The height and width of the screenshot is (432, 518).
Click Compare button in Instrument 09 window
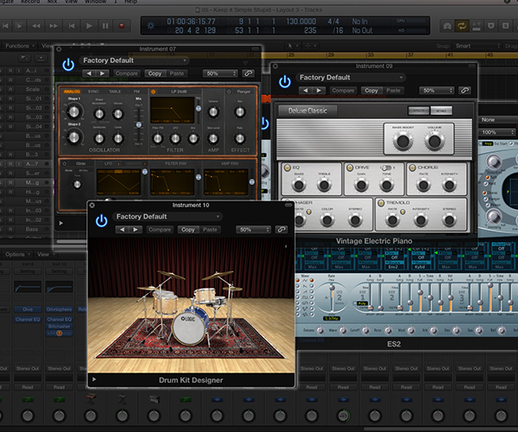click(x=343, y=90)
